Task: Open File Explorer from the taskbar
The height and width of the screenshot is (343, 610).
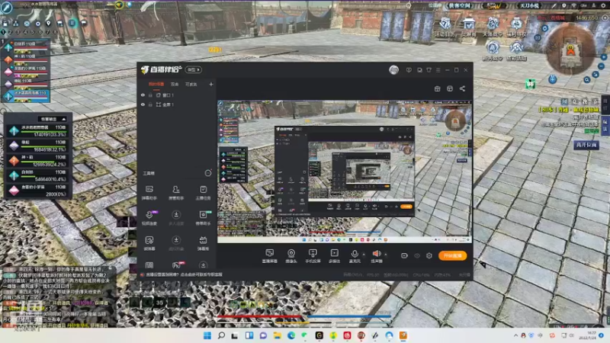Action: (x=277, y=335)
